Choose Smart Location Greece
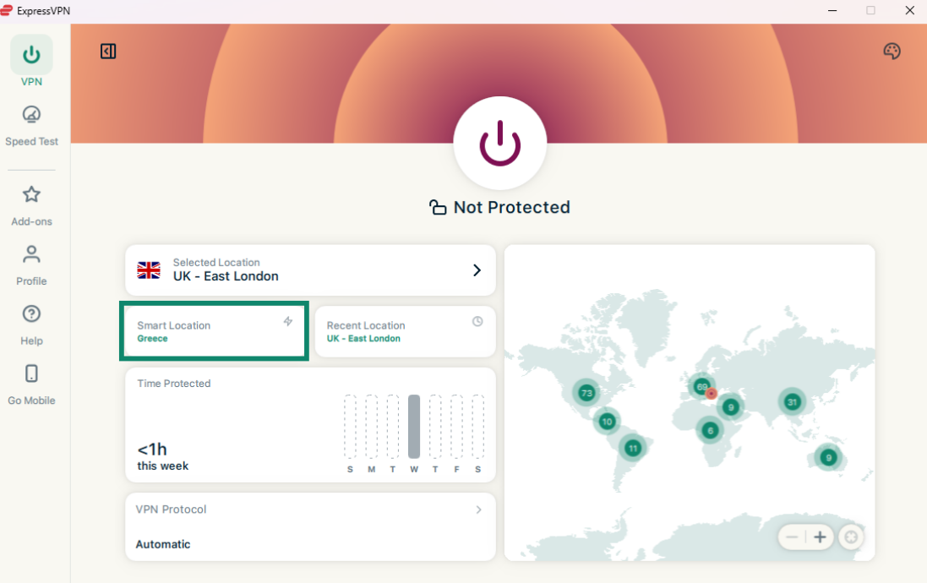927x583 pixels. [215, 332]
